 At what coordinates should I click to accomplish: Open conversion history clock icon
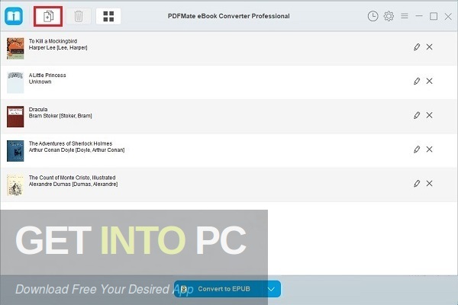[x=373, y=16]
